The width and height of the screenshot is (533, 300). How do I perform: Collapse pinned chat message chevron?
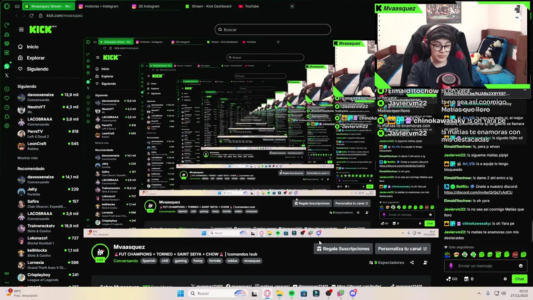click(x=525, y=90)
